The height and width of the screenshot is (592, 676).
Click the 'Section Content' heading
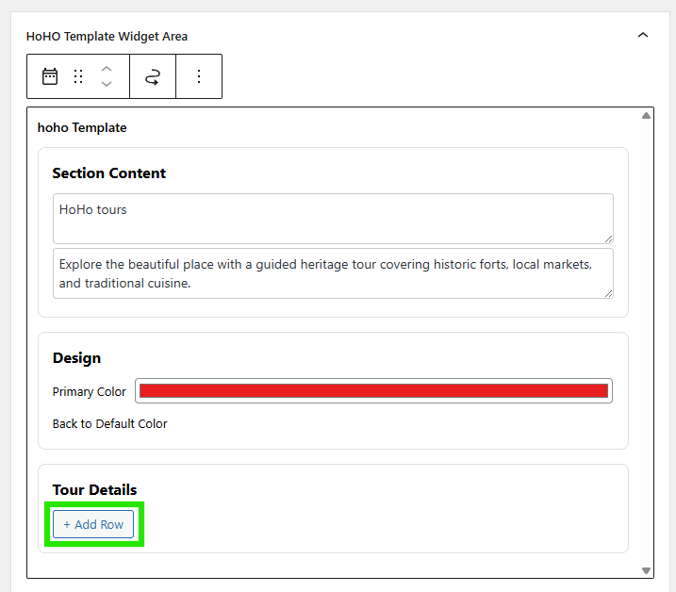[109, 173]
